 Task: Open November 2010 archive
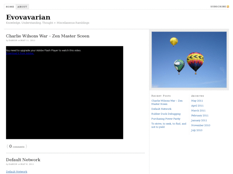coord(201,125)
